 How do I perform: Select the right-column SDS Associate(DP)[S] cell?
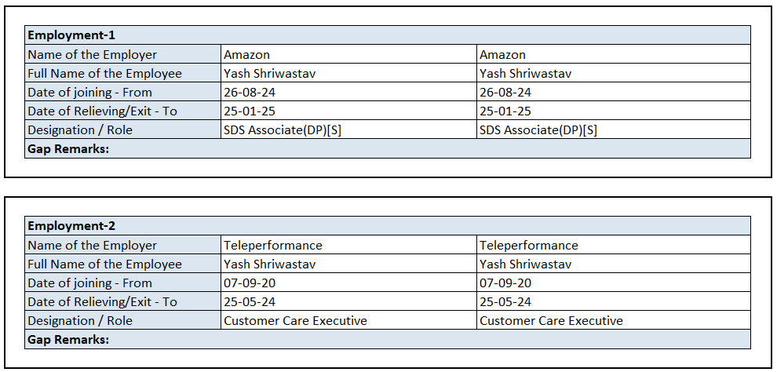tap(538, 130)
